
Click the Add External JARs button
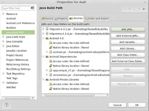[x=128, y=36]
